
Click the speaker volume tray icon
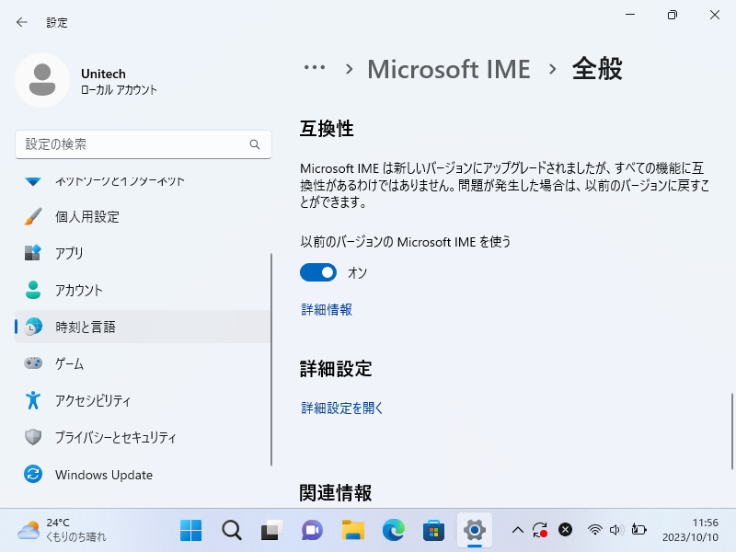(616, 530)
